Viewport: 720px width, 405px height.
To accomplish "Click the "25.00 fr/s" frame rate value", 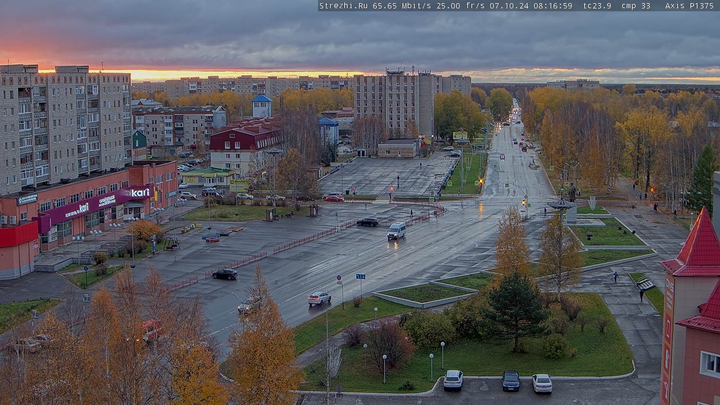I will point(460,6).
